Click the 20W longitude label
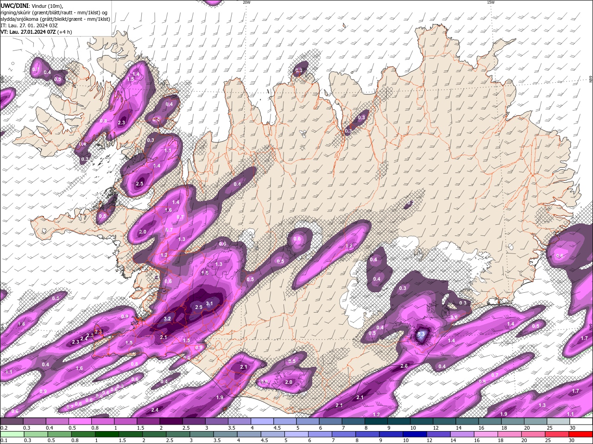 247,2
